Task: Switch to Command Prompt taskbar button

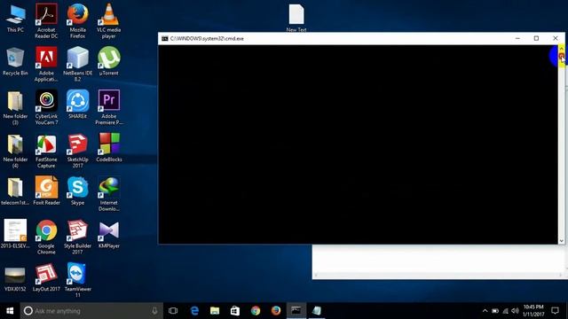Action: [x=296, y=311]
